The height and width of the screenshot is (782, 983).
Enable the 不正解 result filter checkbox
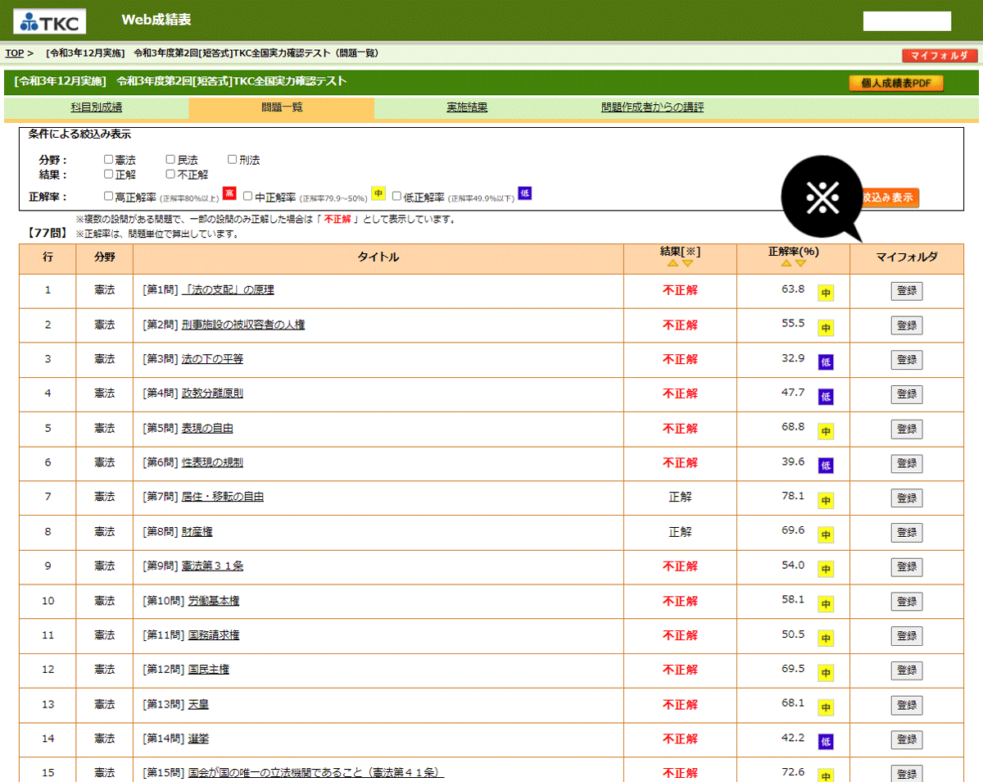(170, 174)
